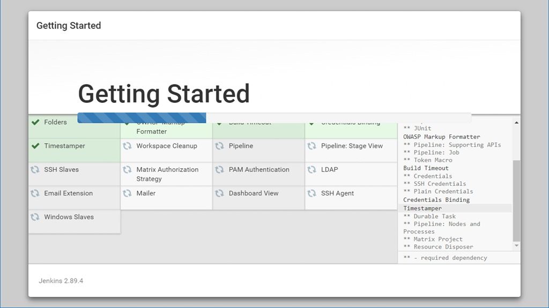This screenshot has height=308, width=549.
Task: Click the Mailer plugin label
Action: click(146, 193)
